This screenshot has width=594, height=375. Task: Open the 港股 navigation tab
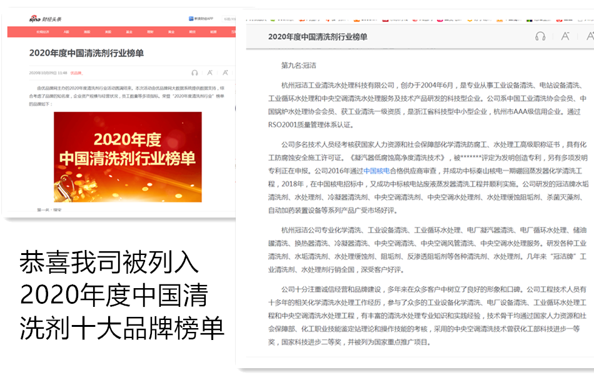[87, 31]
